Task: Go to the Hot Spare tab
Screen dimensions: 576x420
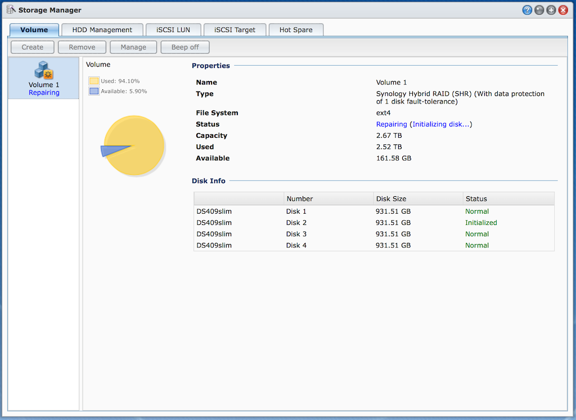Action: click(x=296, y=30)
